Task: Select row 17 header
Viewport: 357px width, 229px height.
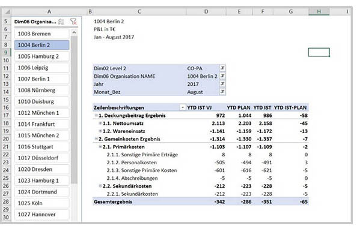Action: click(x=6, y=116)
